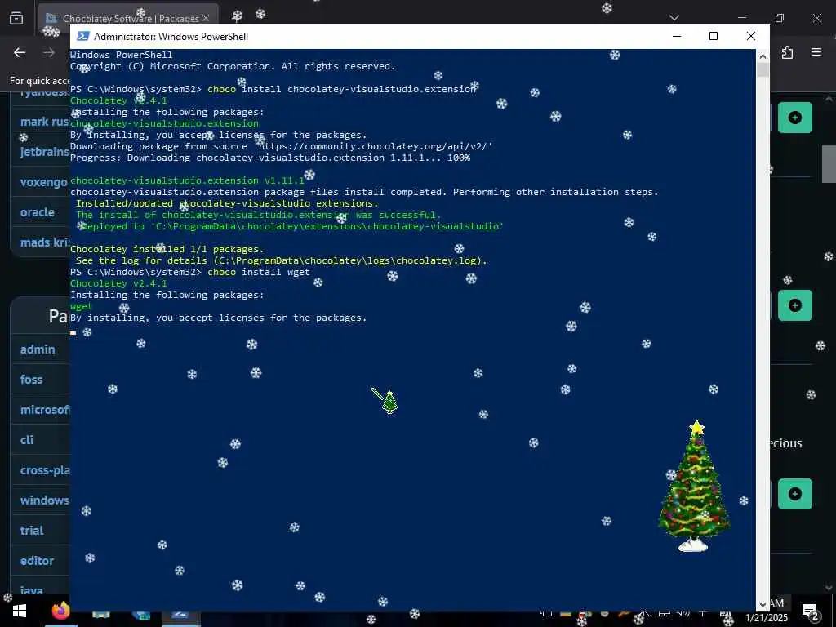Click 'The install of chocolatey-visualstudio.extension was successful' line

(258, 215)
